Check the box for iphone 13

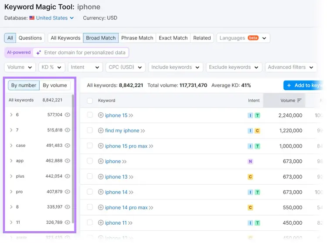pyautogui.click(x=90, y=176)
